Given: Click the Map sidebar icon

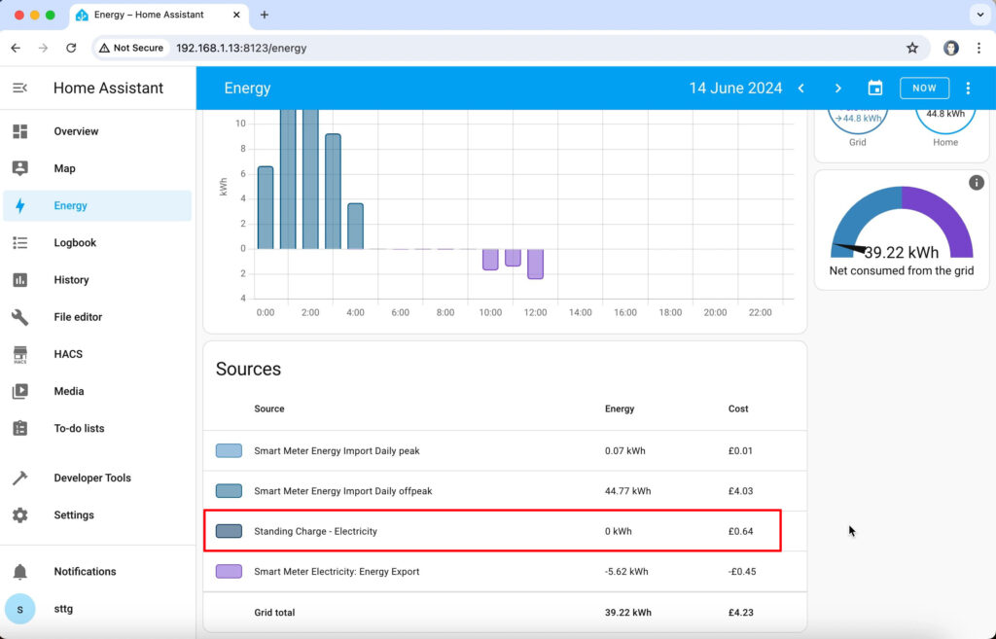Looking at the screenshot, I should [x=19, y=168].
